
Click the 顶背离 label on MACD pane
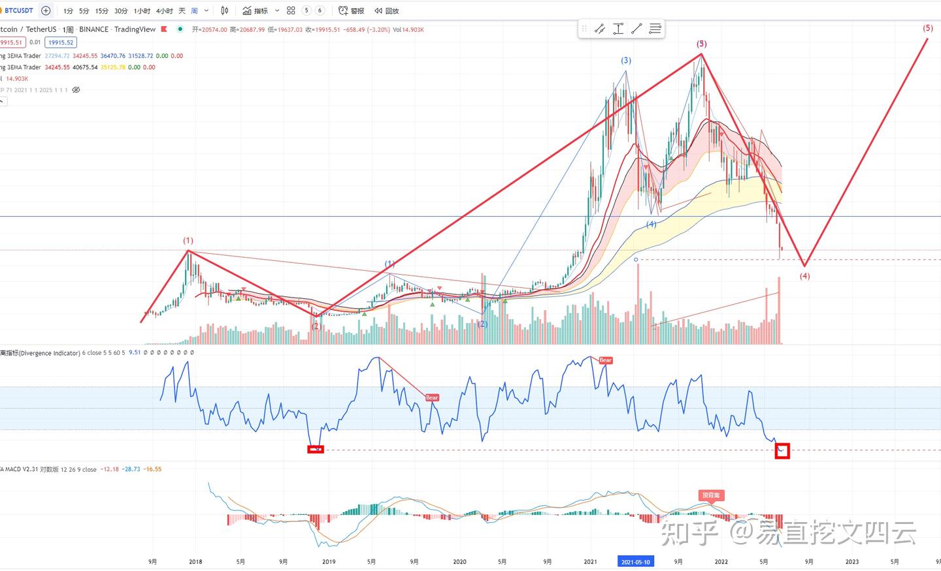coord(710,495)
